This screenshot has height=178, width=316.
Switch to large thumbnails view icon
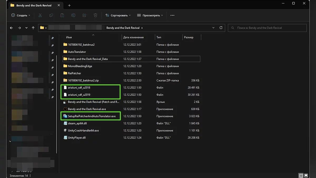[306, 175]
